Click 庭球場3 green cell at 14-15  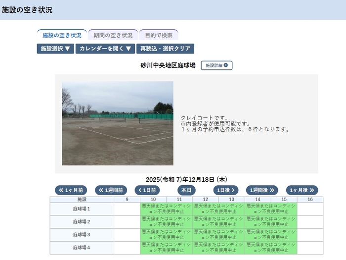(x=271, y=235)
